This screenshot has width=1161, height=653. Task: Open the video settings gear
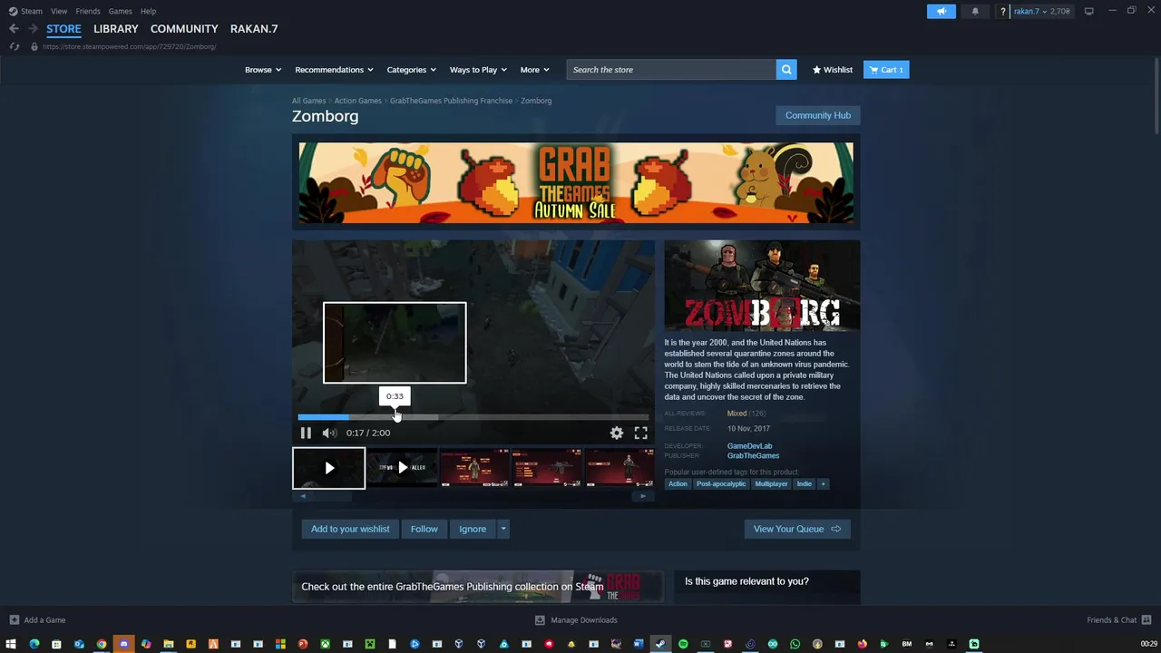click(x=617, y=433)
